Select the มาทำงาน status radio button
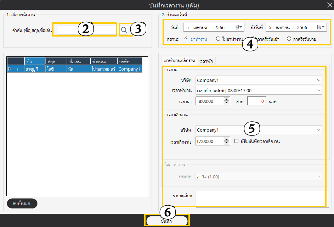Screen dimensions: 334x227 [x=187, y=39]
